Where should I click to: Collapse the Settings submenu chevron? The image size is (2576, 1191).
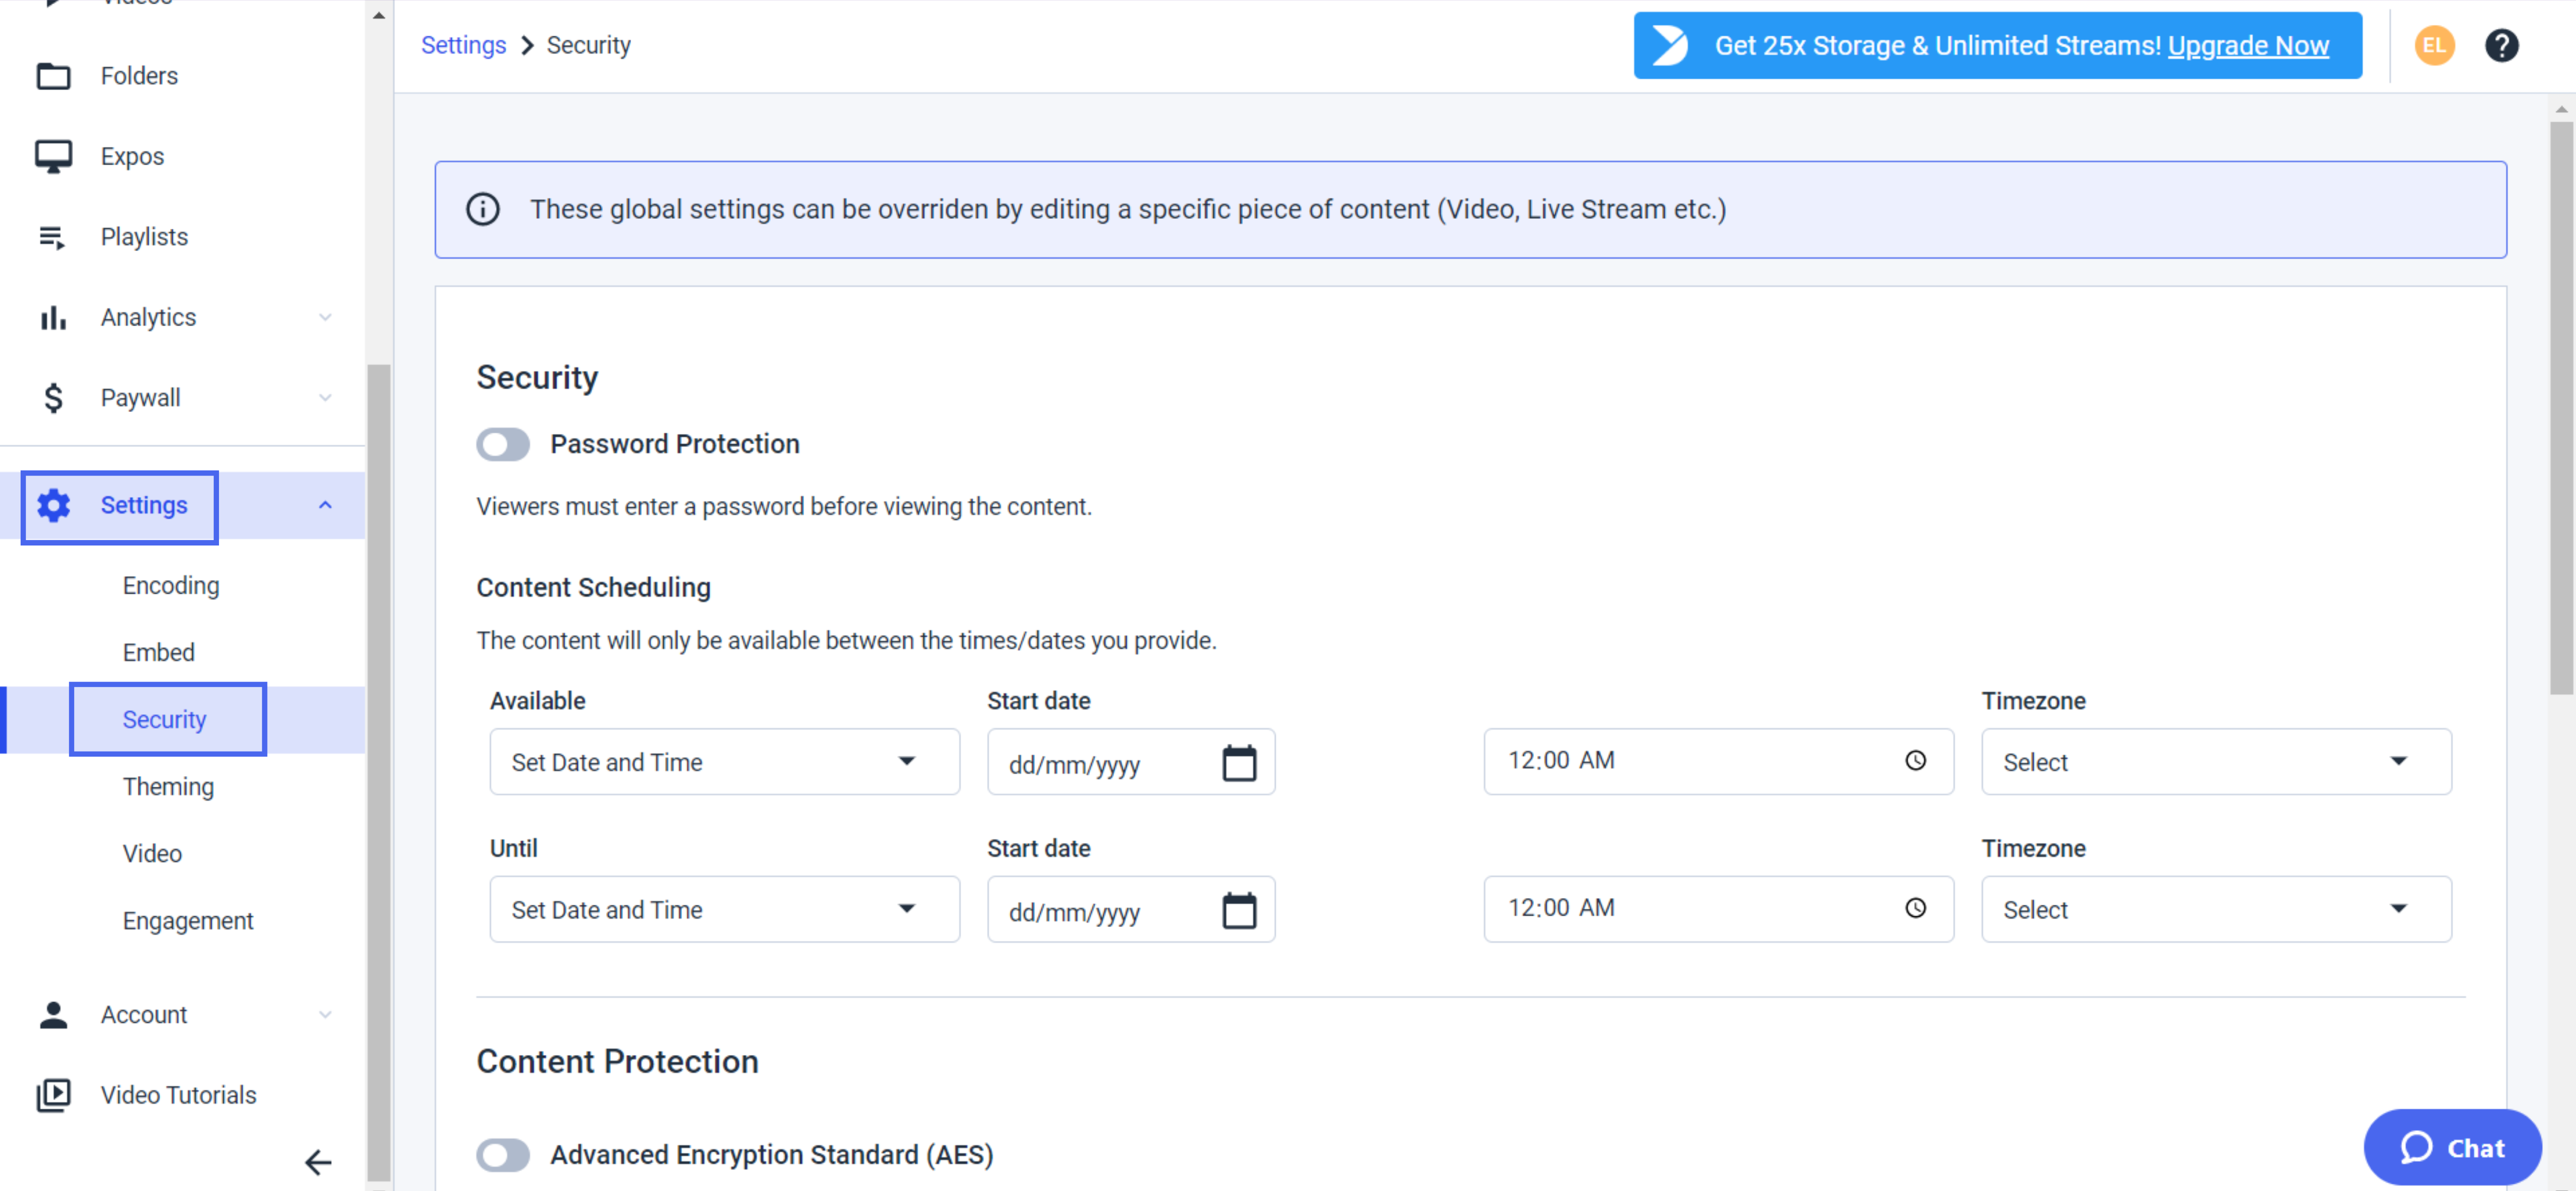tap(325, 505)
